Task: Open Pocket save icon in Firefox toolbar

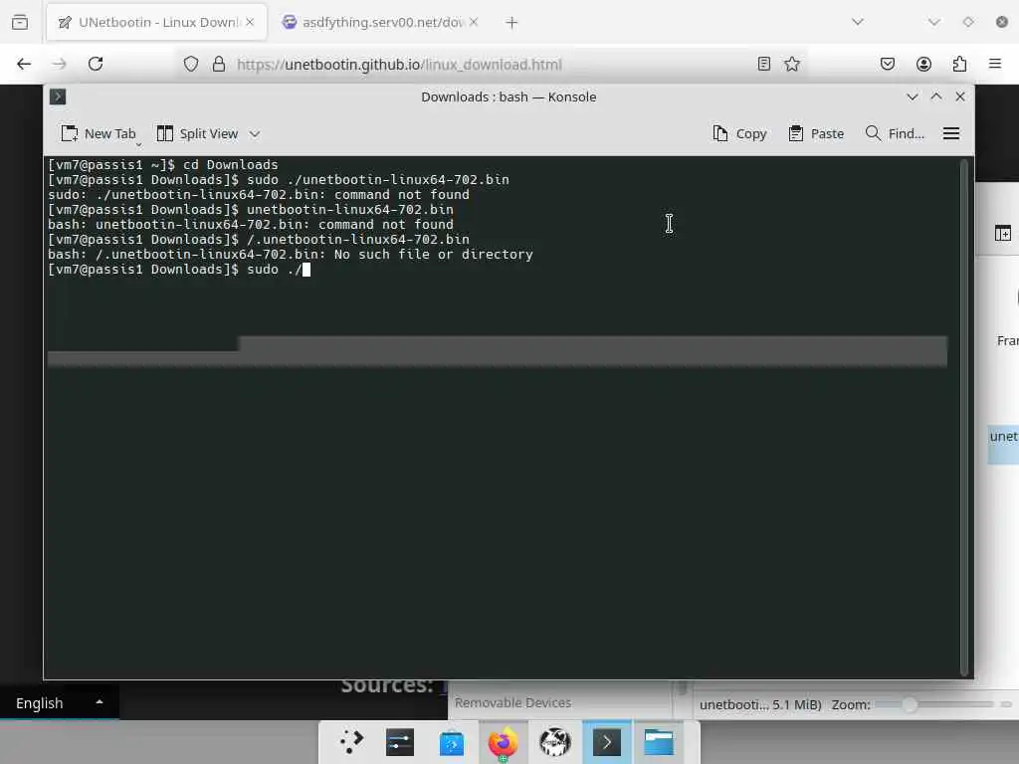Action: pos(888,64)
